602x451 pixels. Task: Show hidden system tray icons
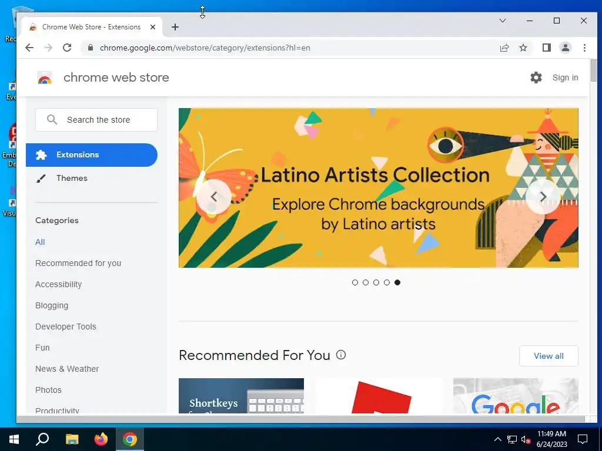pyautogui.click(x=497, y=439)
